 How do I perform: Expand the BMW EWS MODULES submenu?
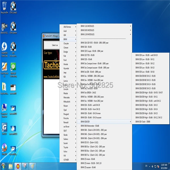(104, 30)
